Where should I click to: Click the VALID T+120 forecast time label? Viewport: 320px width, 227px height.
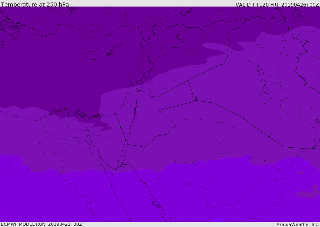[x=277, y=4]
